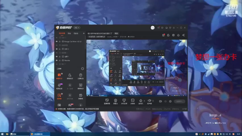Screen dimensions: 242x136
Task: Toggle the preview eye icon in bottom toolbar
Action: click(165, 101)
